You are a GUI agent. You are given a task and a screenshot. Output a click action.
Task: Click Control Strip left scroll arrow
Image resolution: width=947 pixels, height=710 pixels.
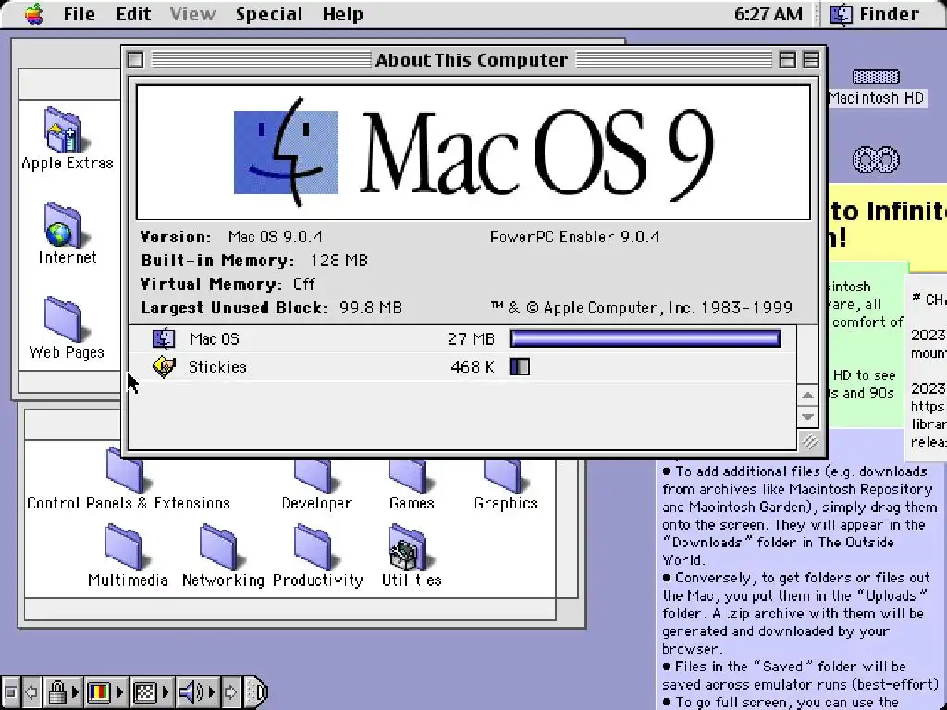[31, 692]
